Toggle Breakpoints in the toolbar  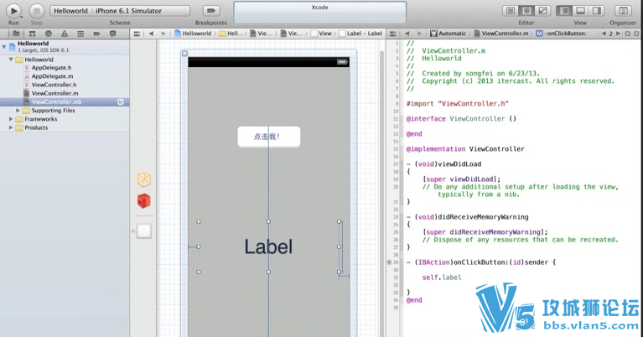[210, 11]
